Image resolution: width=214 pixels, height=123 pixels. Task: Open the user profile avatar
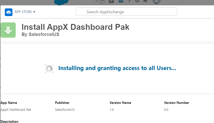(x=156, y=2)
